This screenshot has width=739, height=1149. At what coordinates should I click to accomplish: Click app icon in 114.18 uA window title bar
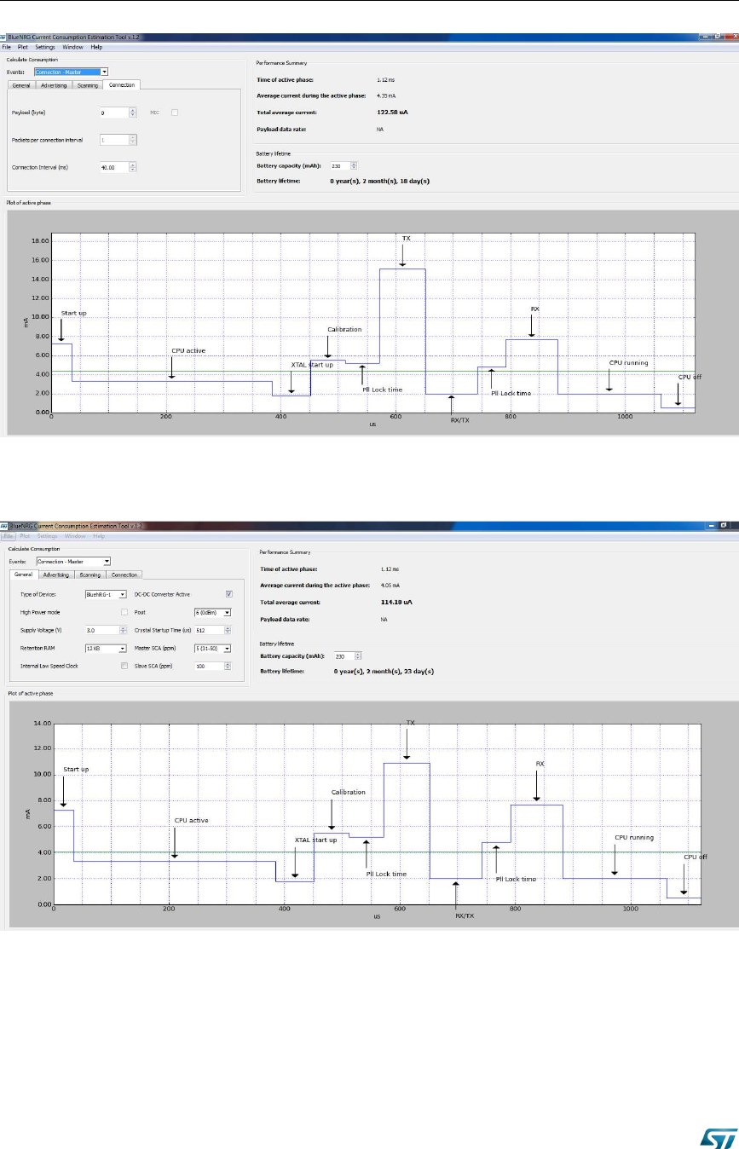point(4,526)
